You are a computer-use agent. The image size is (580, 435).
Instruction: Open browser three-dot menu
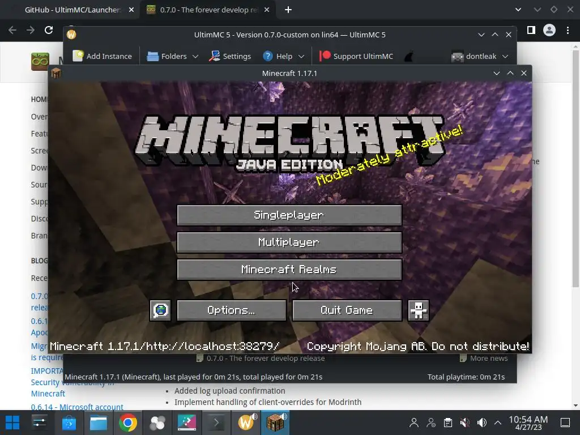pyautogui.click(x=568, y=31)
